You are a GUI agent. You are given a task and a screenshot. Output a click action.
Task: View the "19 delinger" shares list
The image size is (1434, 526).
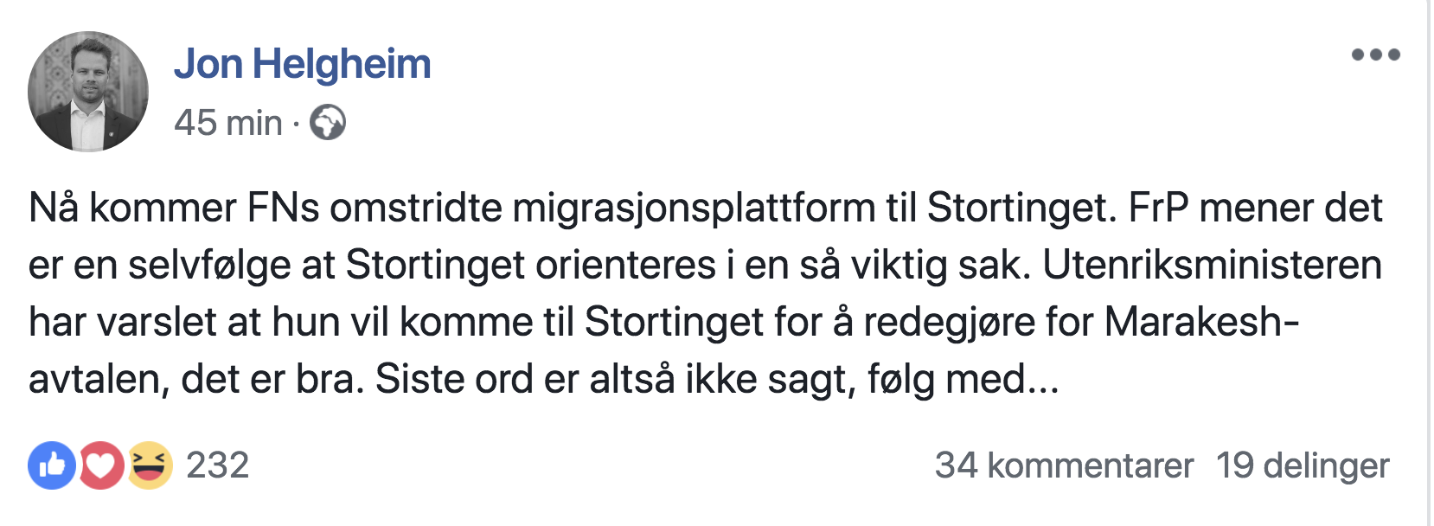(x=1303, y=465)
